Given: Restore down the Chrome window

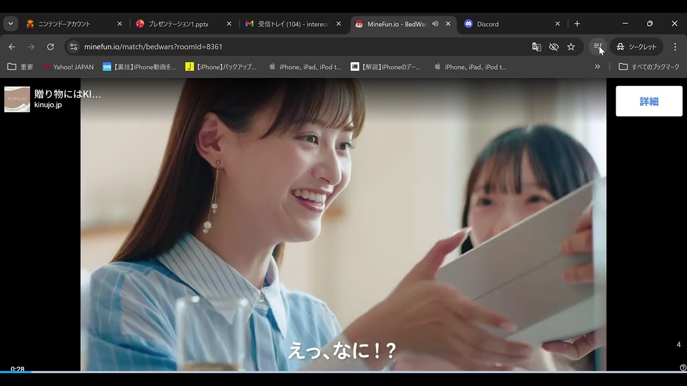Looking at the screenshot, I should click(x=650, y=24).
